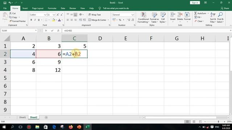
Task: Click the Share button
Action: 225,8
